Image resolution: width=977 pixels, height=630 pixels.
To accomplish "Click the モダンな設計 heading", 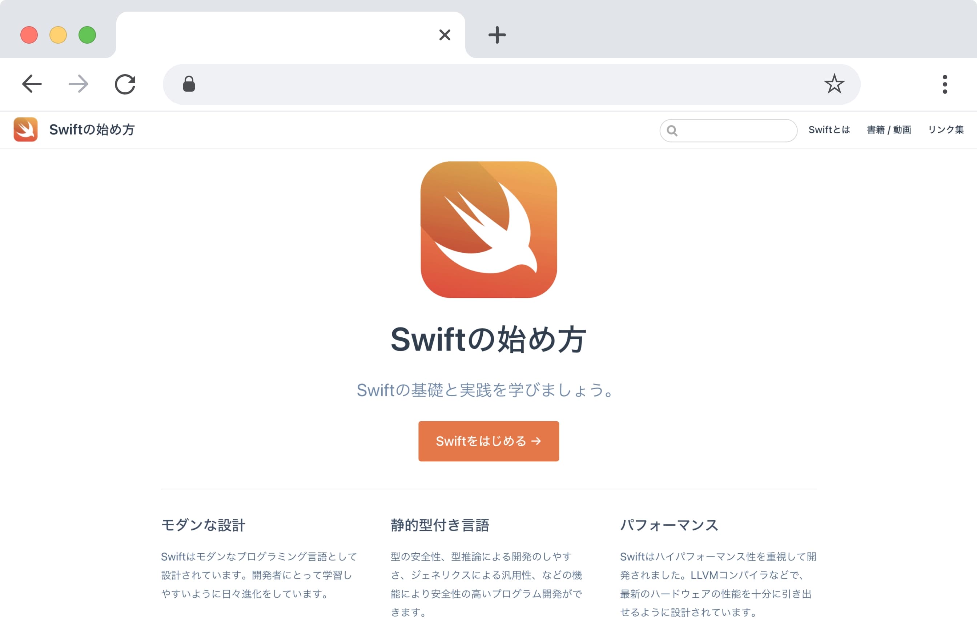I will 203,525.
